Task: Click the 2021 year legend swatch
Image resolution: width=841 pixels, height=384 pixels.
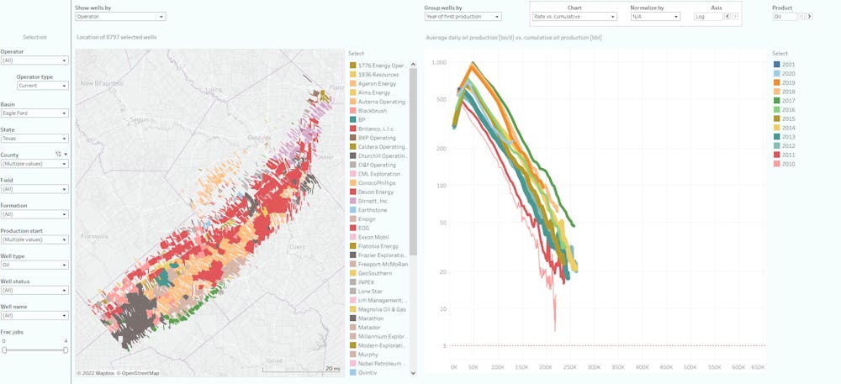Action: point(776,65)
